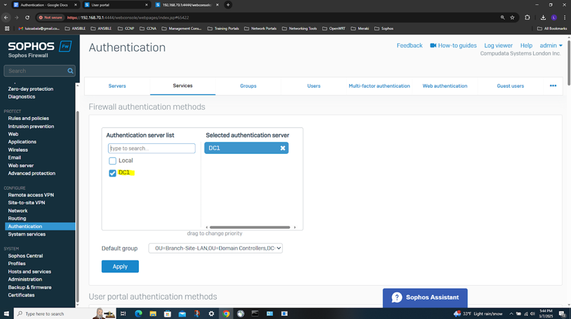571x319 pixels.
Task: Remove DC1 from selected authentication servers
Action: point(283,148)
